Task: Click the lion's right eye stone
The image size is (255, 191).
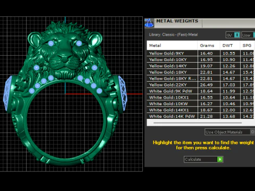Action: point(79,43)
